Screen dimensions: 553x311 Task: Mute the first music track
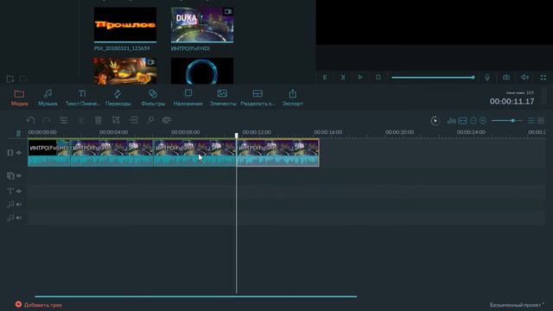(x=19, y=204)
